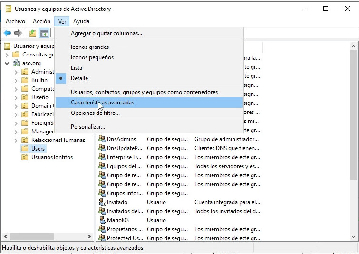Click Personalizar in the Ver menu
The width and height of the screenshot is (359, 254).
click(88, 127)
